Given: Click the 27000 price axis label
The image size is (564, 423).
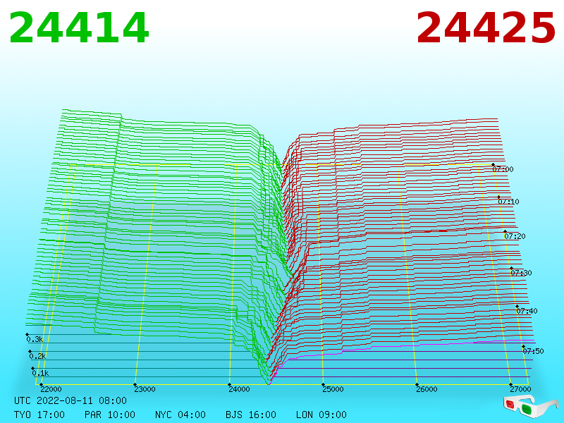Looking at the screenshot, I should [x=520, y=389].
